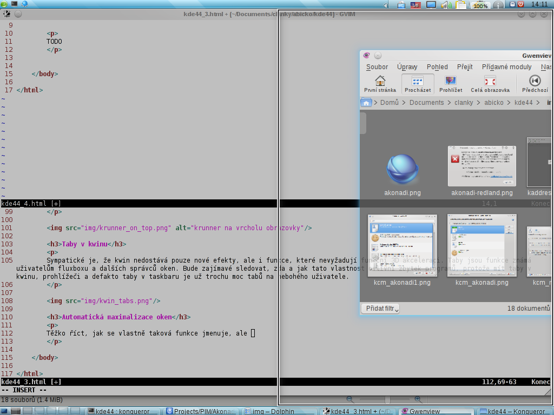Click the thumbnail zoom slider handle

tap(387, 399)
